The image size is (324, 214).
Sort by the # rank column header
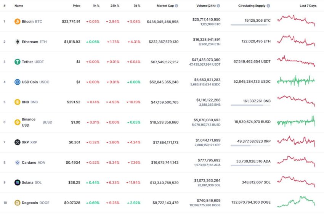pyautogui.click(x=4, y=6)
